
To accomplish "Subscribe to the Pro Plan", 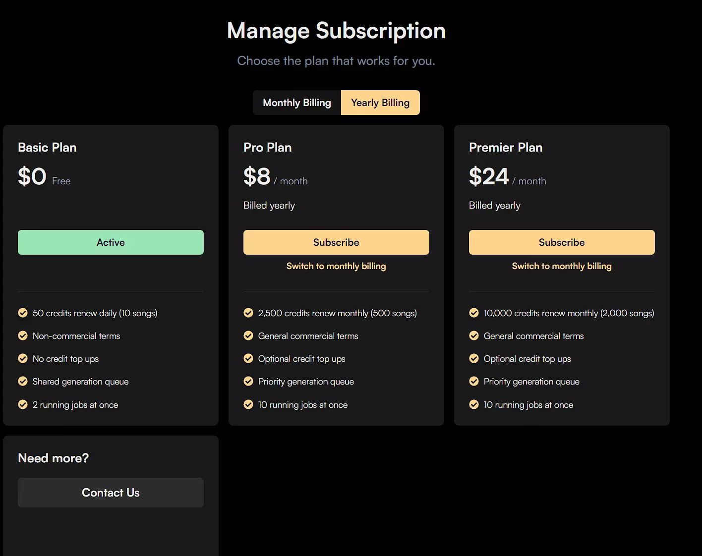I will 336,242.
